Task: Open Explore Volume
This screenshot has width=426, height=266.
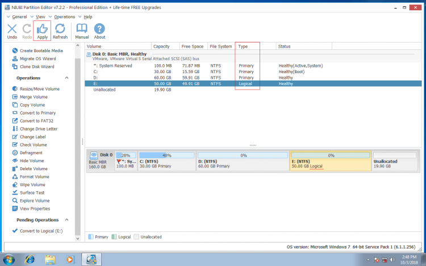Action: coord(31,201)
